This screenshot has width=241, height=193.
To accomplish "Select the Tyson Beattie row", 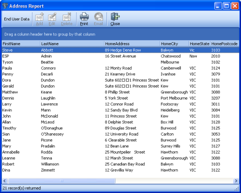I will pyautogui.click(x=120, y=62).
